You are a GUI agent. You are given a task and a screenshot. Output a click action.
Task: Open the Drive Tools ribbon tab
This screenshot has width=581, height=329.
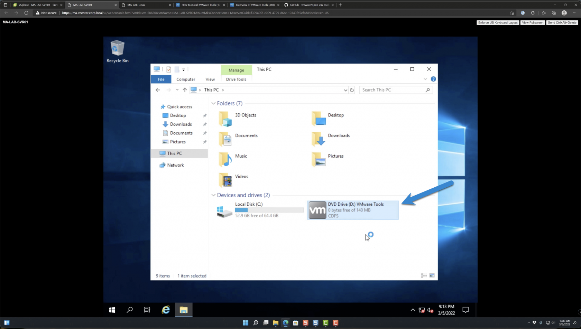pyautogui.click(x=236, y=79)
